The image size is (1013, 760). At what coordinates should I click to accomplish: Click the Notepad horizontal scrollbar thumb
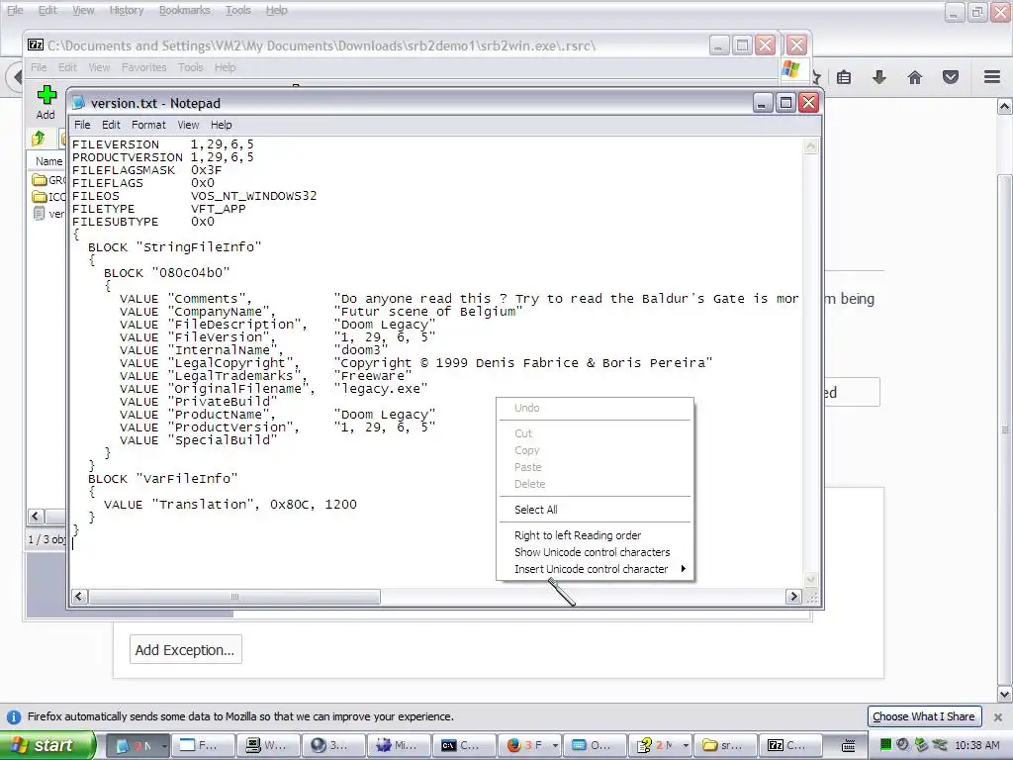pyautogui.click(x=234, y=597)
